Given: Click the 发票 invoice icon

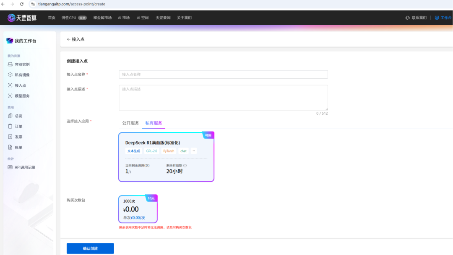Looking at the screenshot, I should click(x=10, y=137).
